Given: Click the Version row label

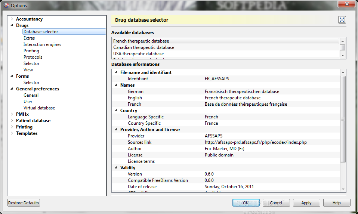Looking at the screenshot, I should tap(135, 174).
